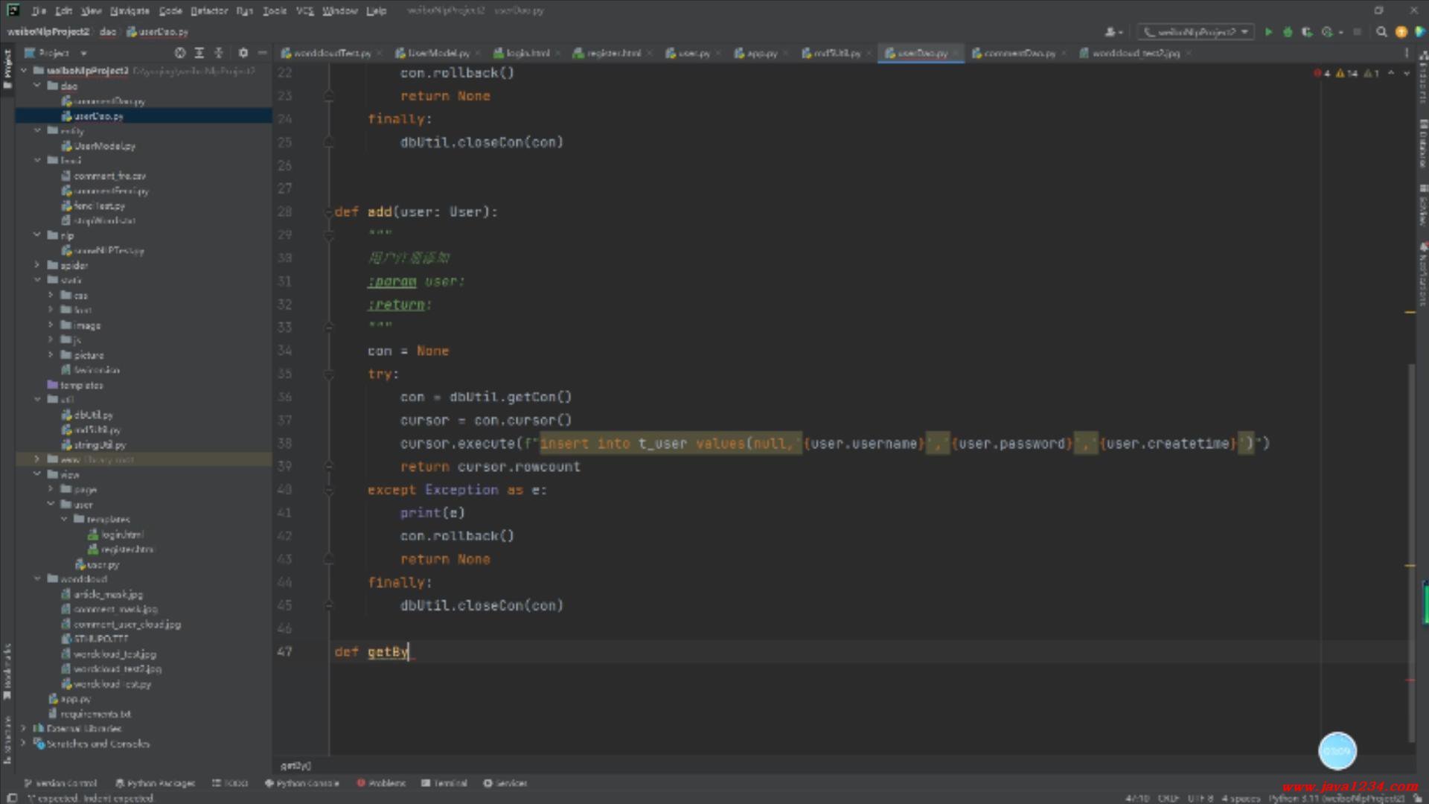Viewport: 1429px width, 804px height.
Task: Open Python Packages tool window
Action: point(156,783)
